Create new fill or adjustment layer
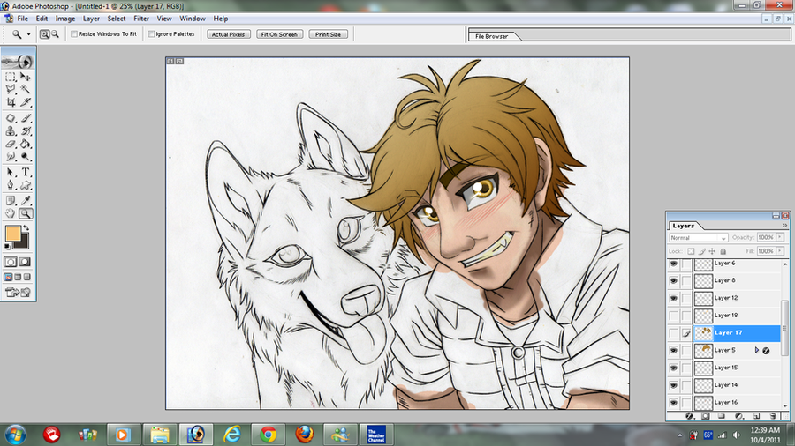This screenshot has height=446, width=795. click(x=738, y=416)
